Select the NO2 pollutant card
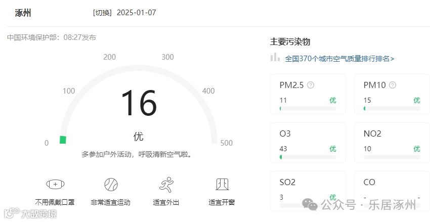This screenshot has height=222, width=430. [392, 143]
